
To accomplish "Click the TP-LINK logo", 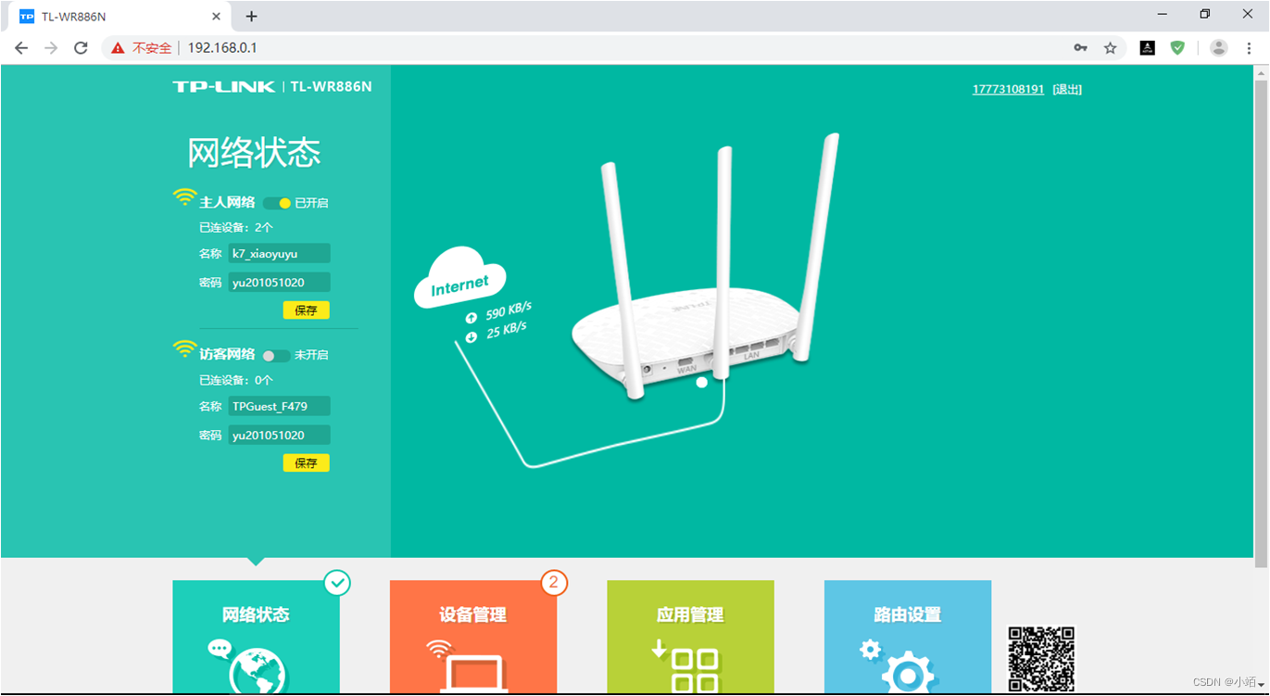I will [x=224, y=86].
